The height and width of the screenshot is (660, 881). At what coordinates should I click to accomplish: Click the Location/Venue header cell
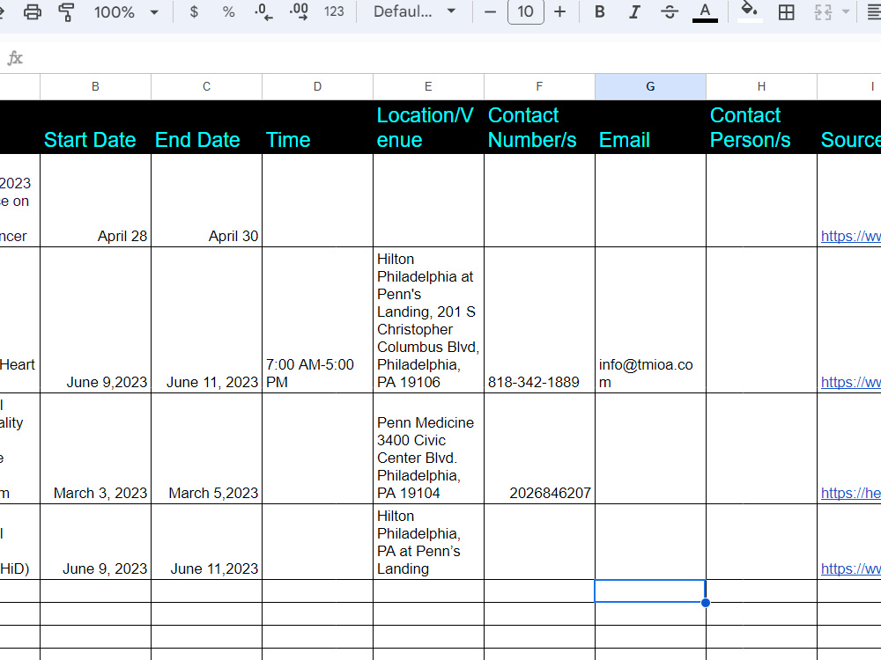(428, 127)
